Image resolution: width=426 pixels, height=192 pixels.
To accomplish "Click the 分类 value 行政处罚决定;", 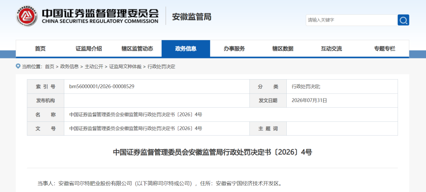I will click(306, 86).
